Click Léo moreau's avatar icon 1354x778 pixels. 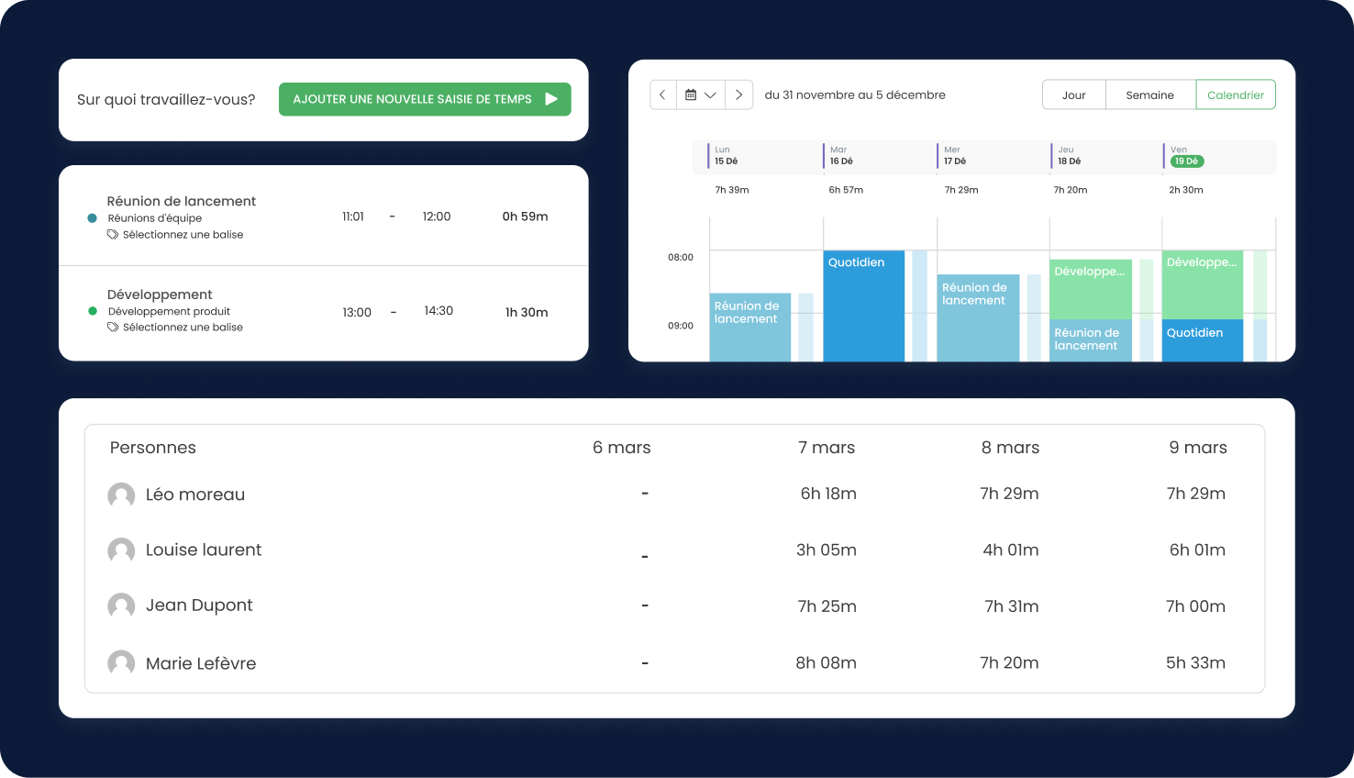click(121, 495)
